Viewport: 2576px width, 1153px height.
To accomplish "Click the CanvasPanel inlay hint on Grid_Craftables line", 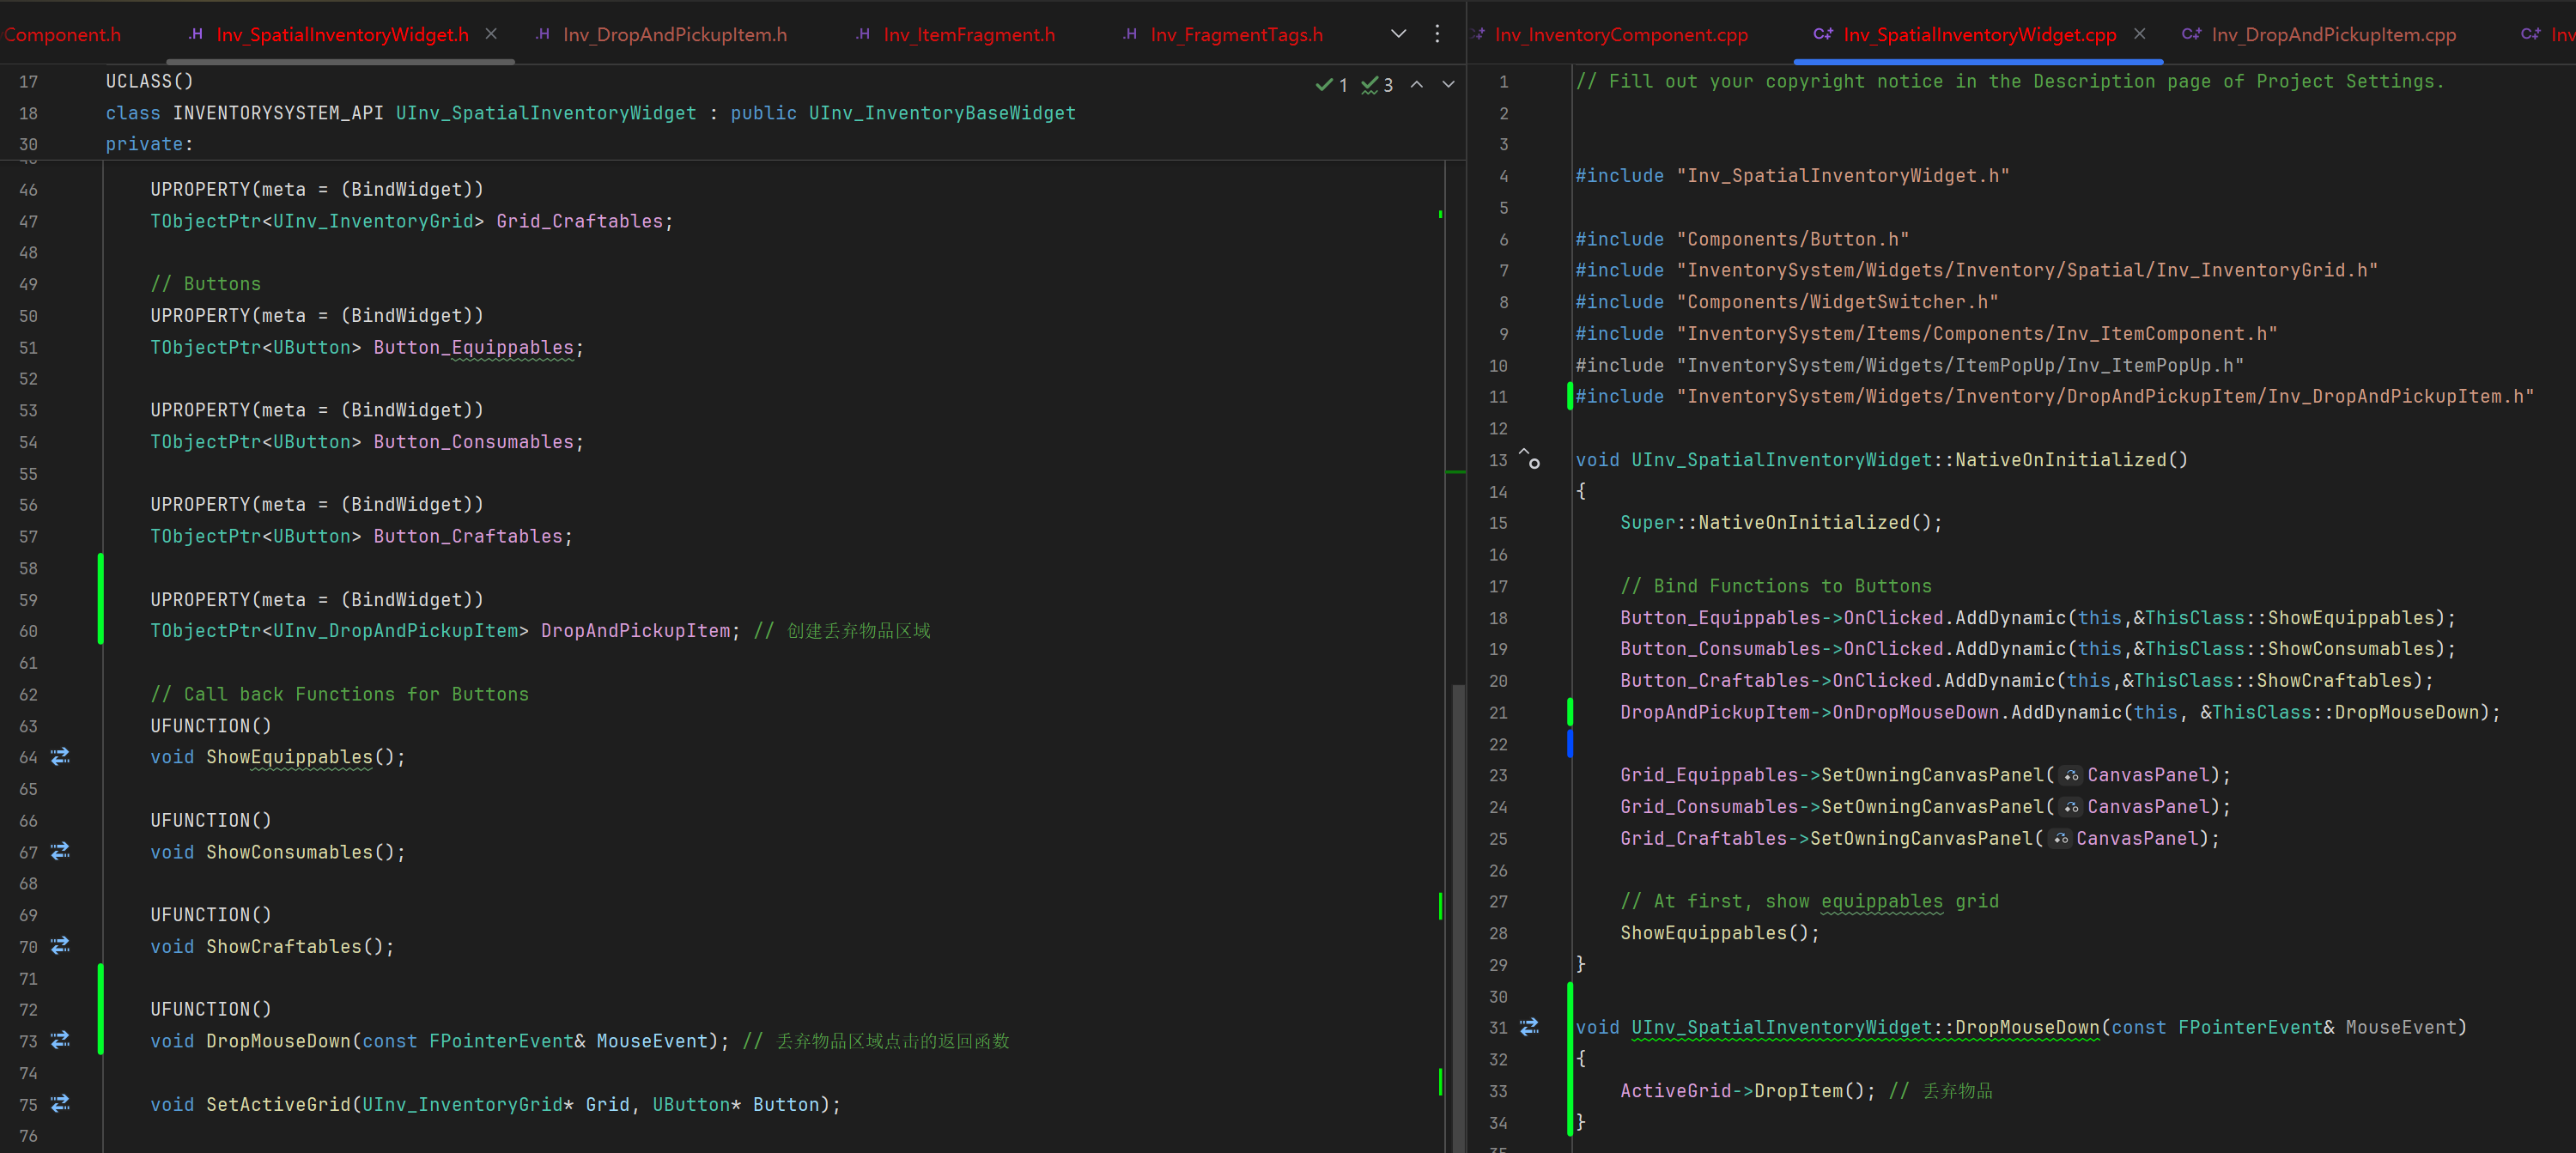I will coord(2060,839).
